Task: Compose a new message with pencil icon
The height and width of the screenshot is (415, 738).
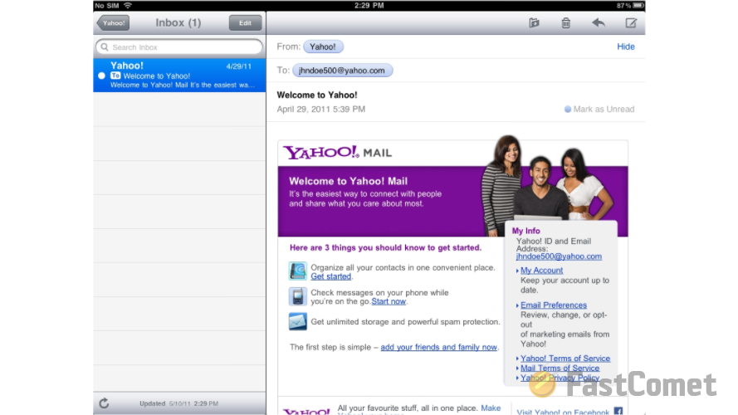Action: 631,22
